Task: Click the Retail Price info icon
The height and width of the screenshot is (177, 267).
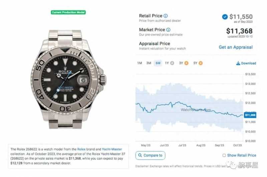Action: pyautogui.click(x=166, y=16)
